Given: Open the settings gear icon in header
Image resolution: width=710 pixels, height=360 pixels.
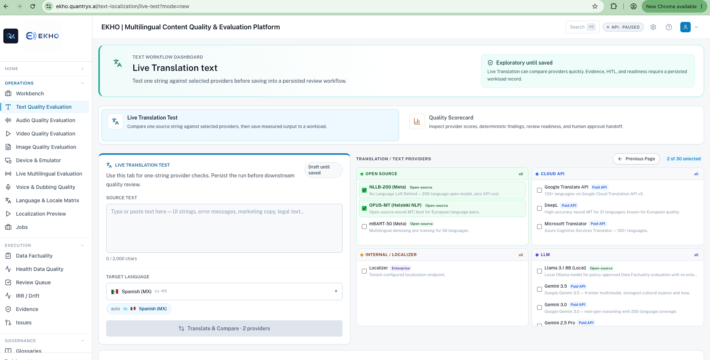Looking at the screenshot, I should 653,27.
